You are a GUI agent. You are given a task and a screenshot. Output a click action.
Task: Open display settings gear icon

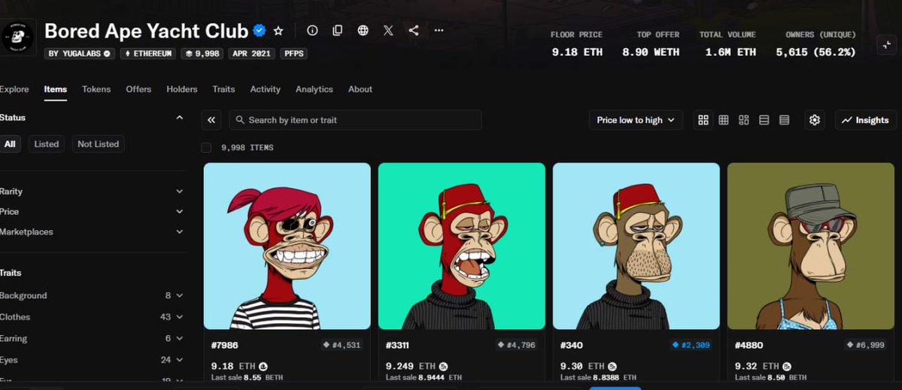815,120
